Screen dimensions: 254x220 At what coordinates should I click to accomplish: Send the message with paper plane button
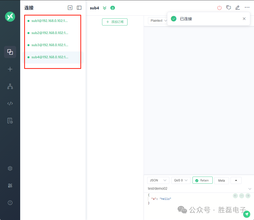point(246,214)
